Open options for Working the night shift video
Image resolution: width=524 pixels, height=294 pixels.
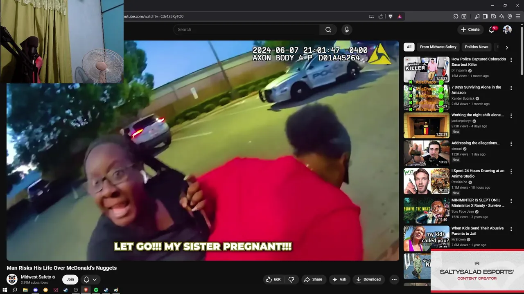511,116
